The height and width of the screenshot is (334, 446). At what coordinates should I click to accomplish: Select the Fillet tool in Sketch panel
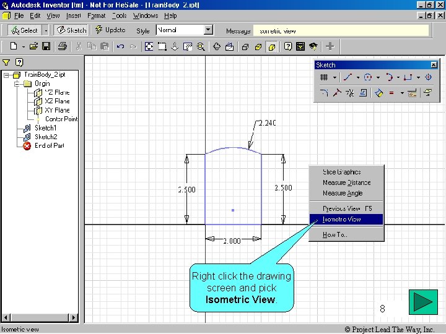324,93
